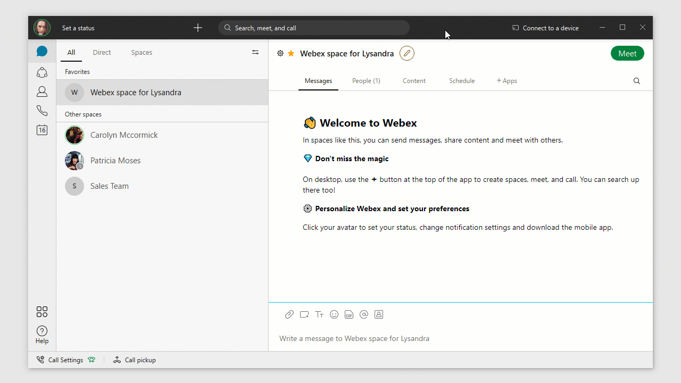Toggle the favorite star for the space

coord(291,53)
